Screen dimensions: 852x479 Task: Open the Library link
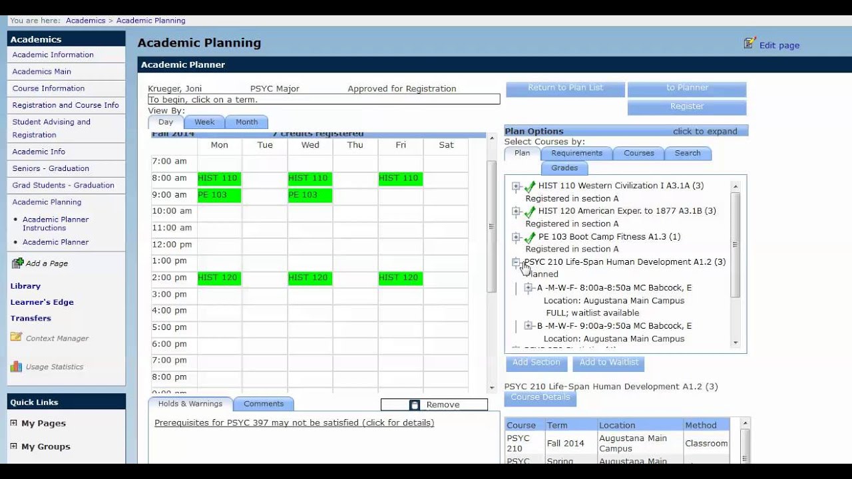tap(25, 286)
